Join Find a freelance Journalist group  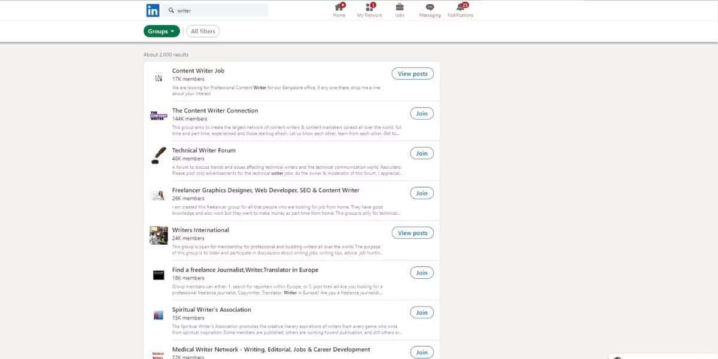(422, 273)
